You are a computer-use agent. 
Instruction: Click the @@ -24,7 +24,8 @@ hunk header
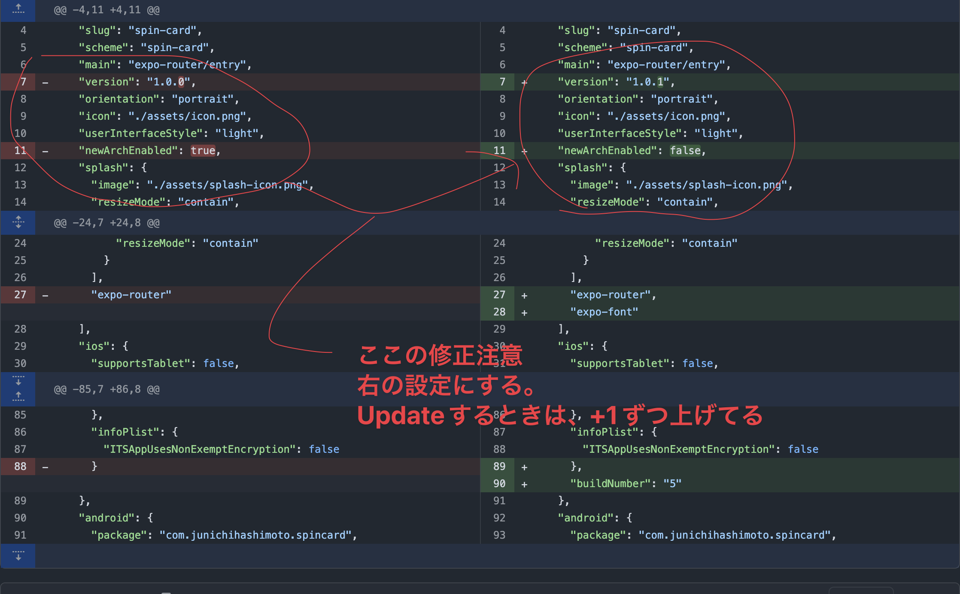click(x=106, y=222)
